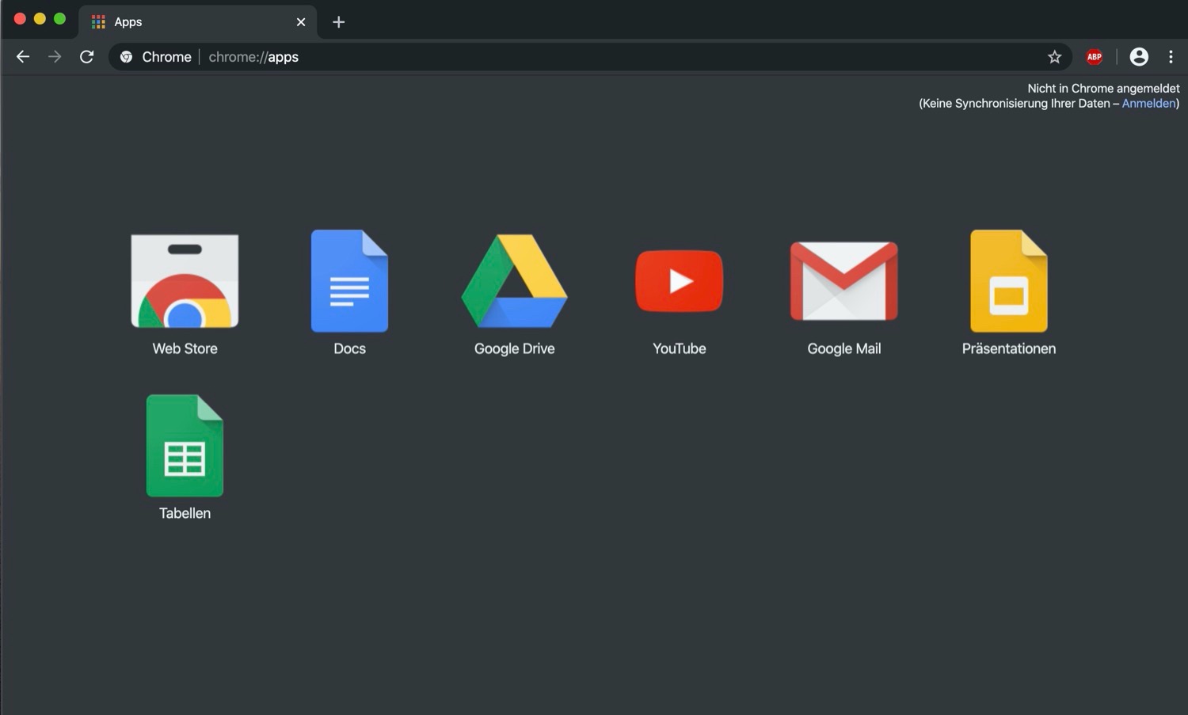This screenshot has height=715, width=1188.
Task: Click the red close window button
Action: pyautogui.click(x=21, y=19)
